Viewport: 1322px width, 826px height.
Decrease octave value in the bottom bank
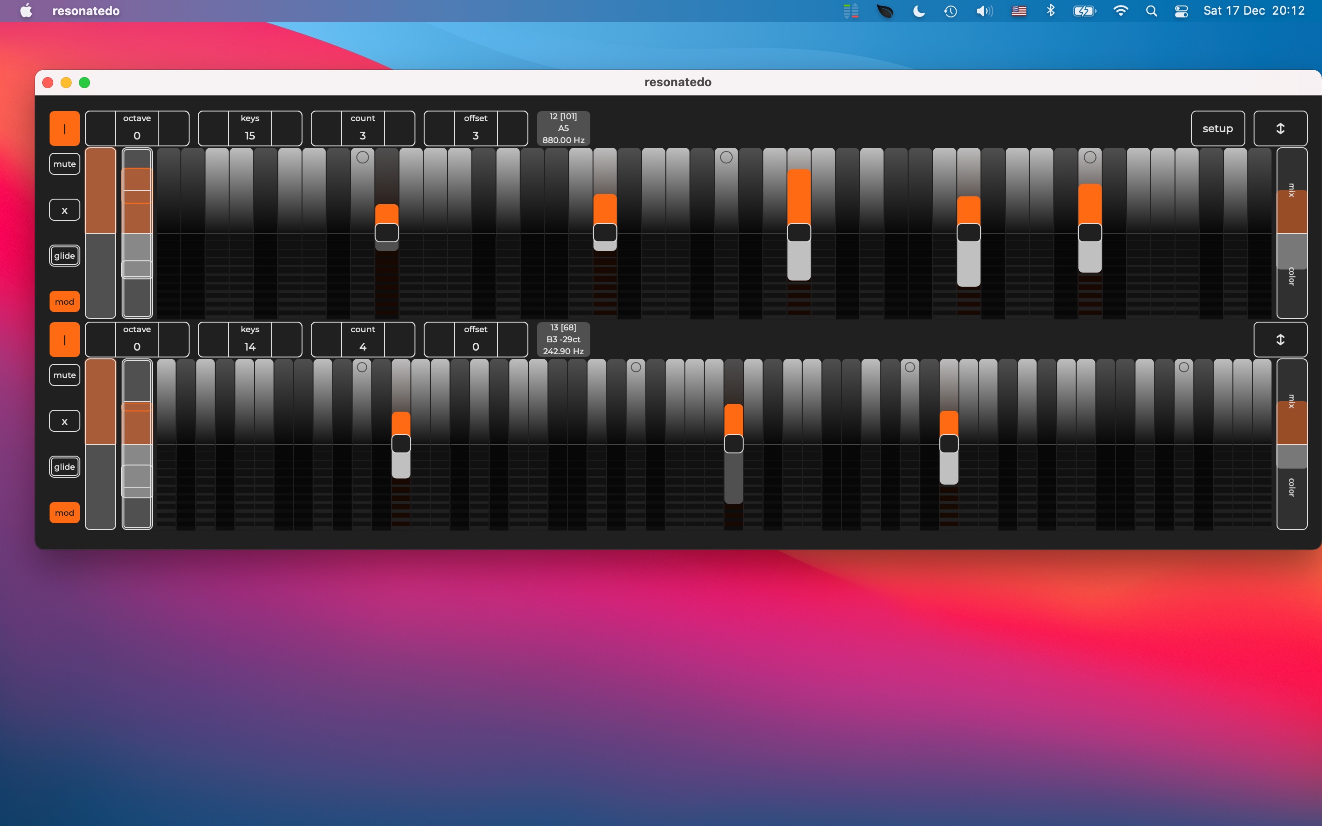(101, 340)
